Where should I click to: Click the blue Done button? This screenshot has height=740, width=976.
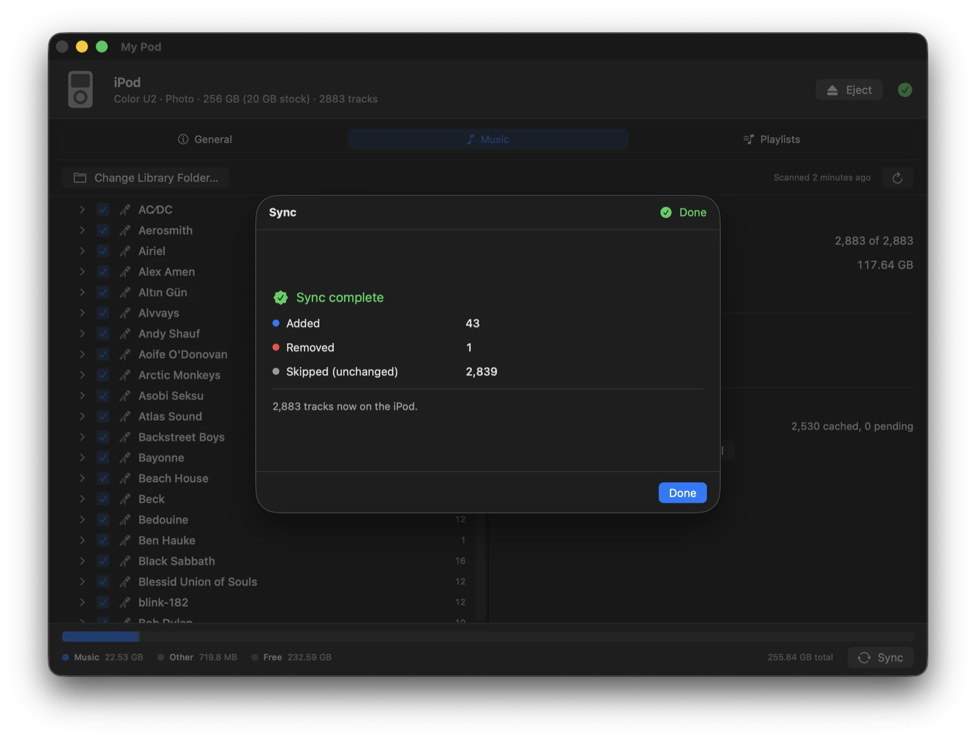(x=683, y=493)
